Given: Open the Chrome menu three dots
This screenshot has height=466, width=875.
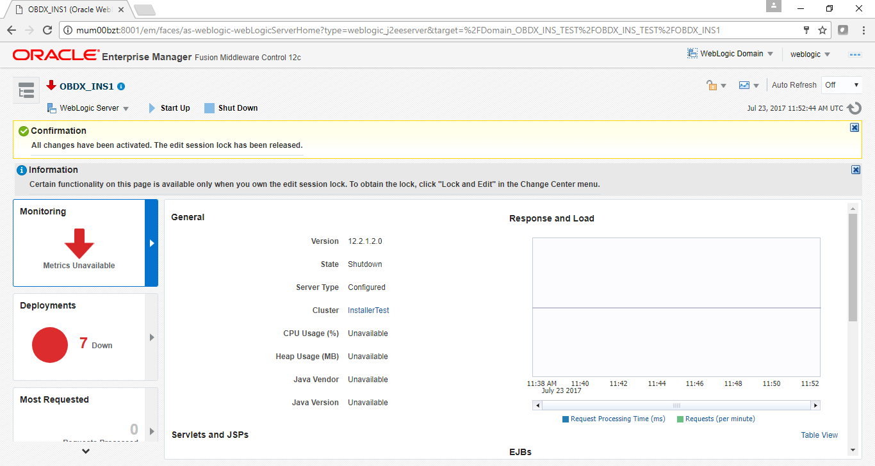Looking at the screenshot, I should point(862,30).
